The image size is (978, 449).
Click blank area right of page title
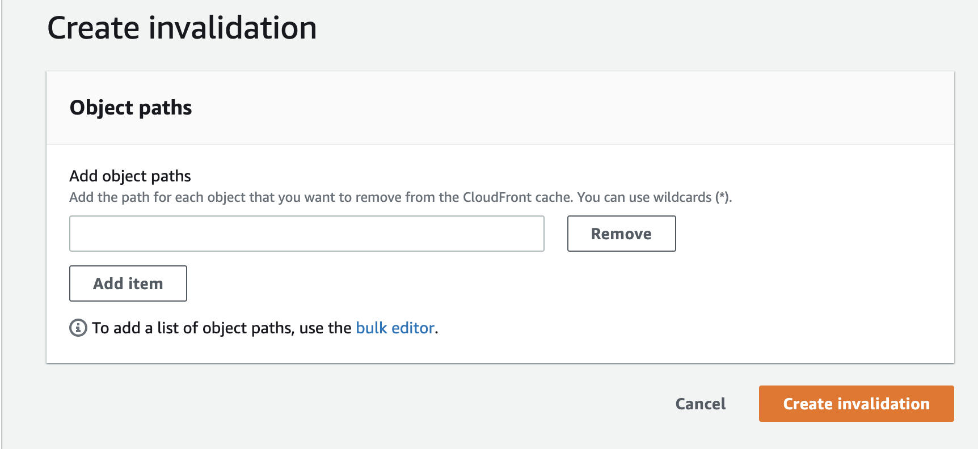point(624,28)
